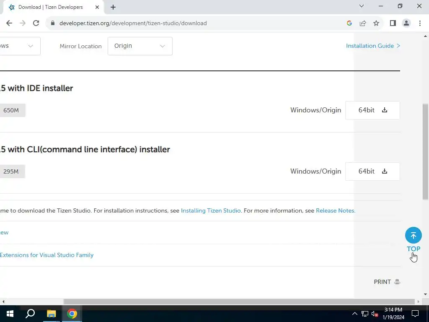Click the 295M size label

click(12, 171)
